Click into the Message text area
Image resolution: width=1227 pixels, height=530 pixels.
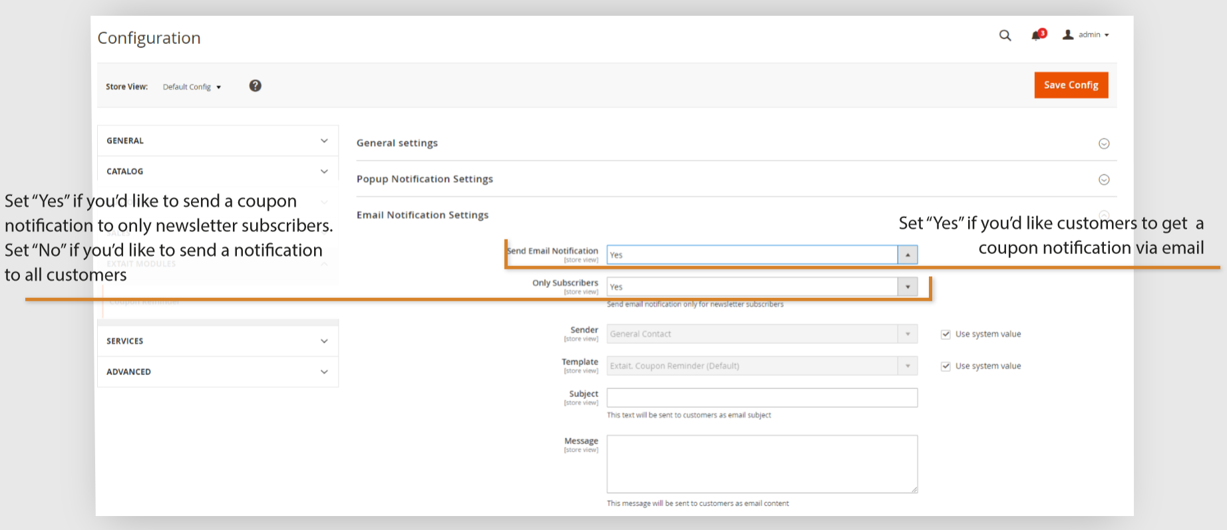(x=762, y=464)
